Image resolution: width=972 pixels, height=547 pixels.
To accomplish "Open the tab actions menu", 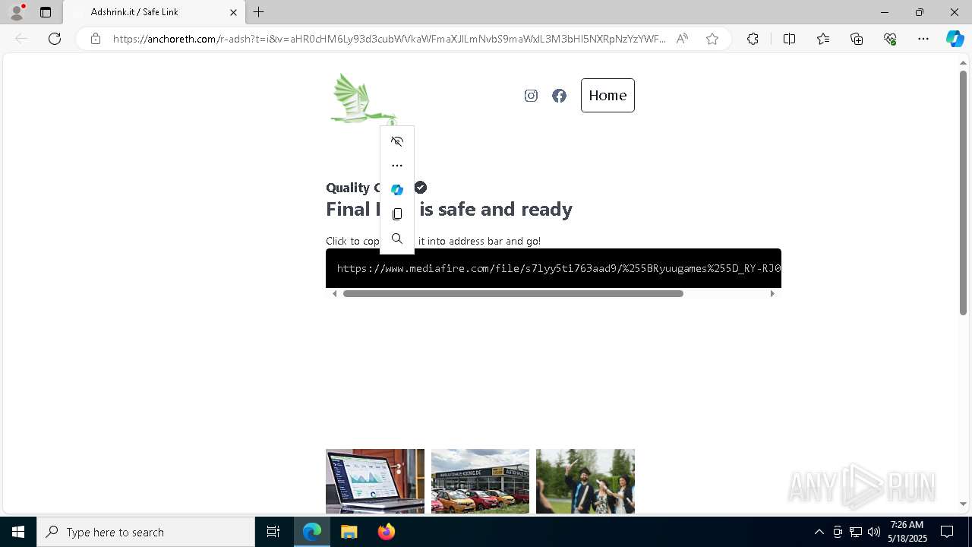I will tap(46, 12).
